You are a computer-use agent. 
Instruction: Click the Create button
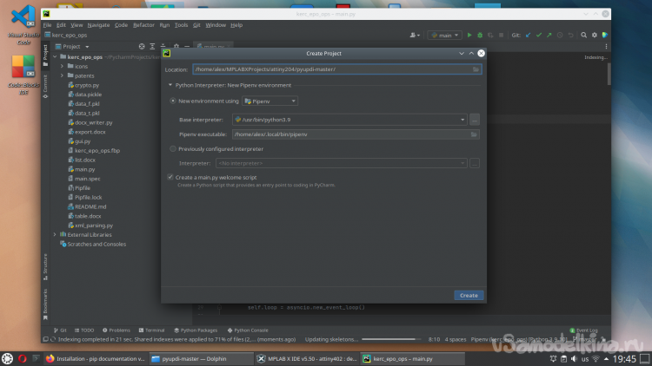pos(468,295)
